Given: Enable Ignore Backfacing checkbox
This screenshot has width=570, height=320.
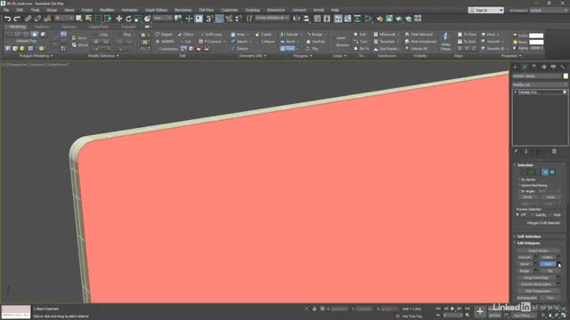Looking at the screenshot, I should pyautogui.click(x=519, y=186).
